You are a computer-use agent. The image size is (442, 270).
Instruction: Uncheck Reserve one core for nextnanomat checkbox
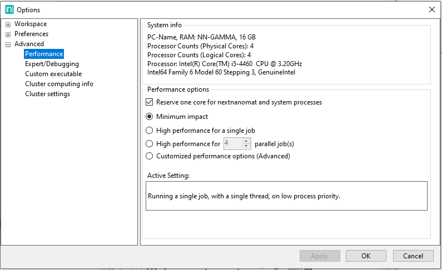[x=149, y=102]
